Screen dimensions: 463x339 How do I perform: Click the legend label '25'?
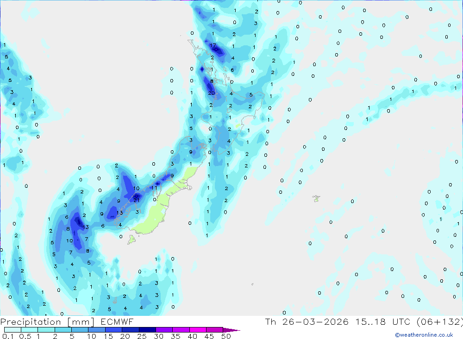pos(142,336)
